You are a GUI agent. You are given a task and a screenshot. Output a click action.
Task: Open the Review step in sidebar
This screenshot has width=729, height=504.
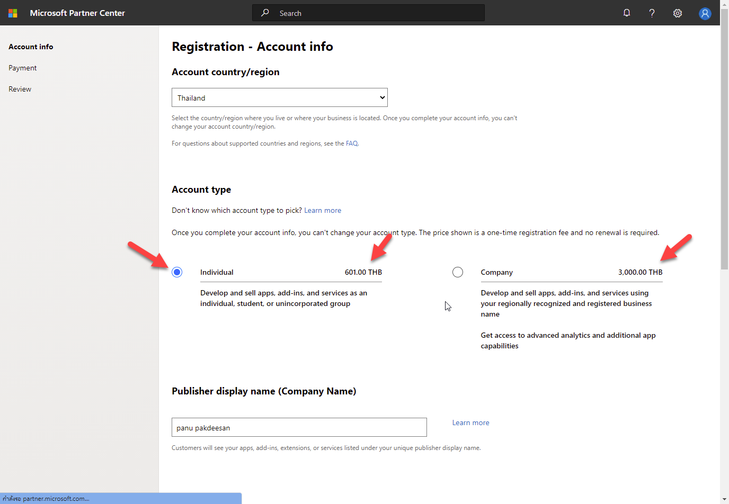tap(20, 89)
